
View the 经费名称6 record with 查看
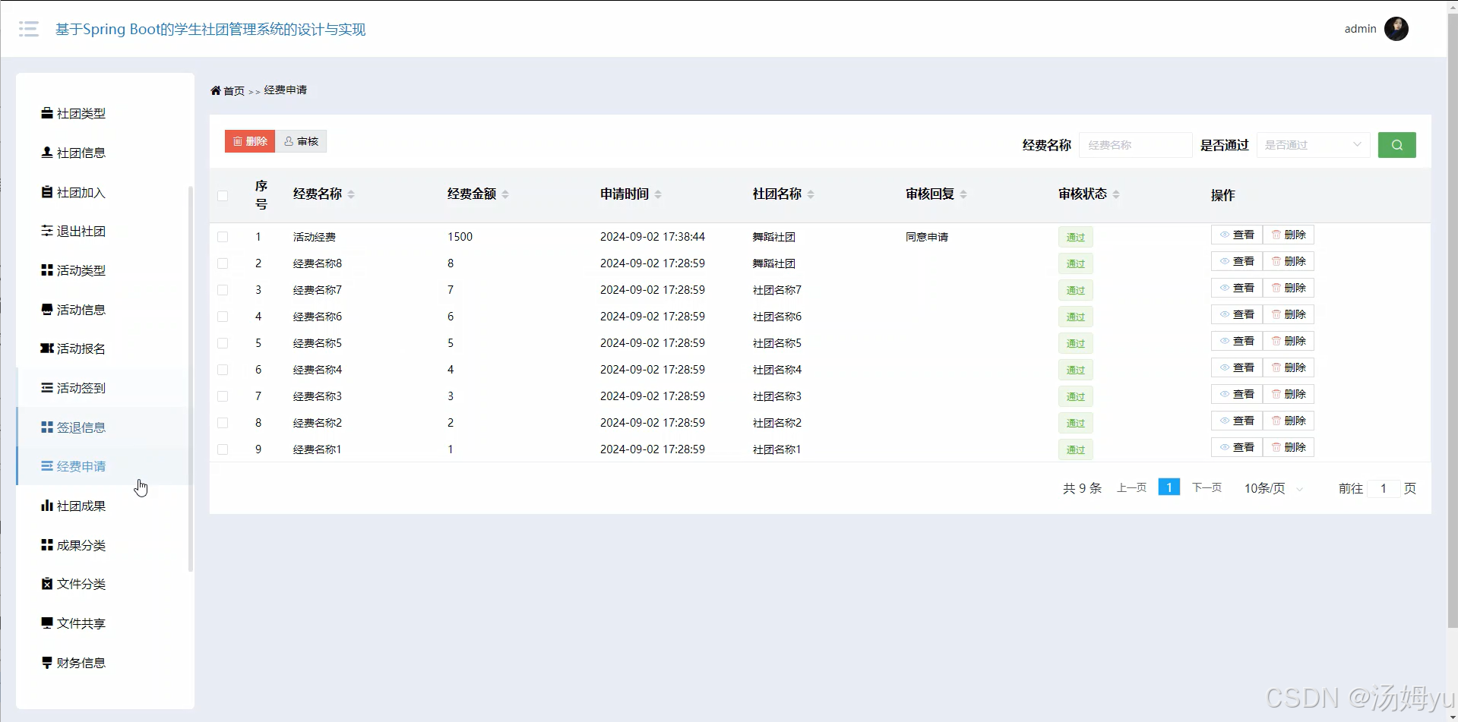pos(1237,314)
